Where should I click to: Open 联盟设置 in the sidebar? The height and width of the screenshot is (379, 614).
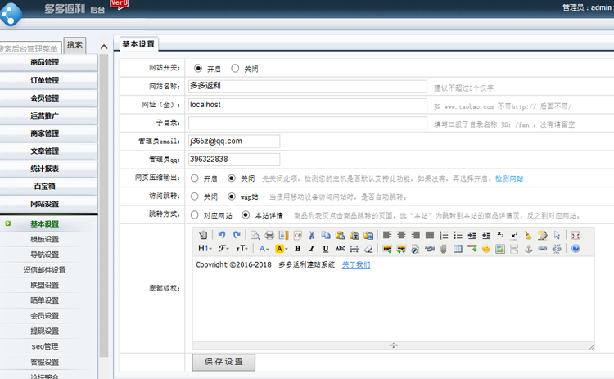(x=45, y=285)
